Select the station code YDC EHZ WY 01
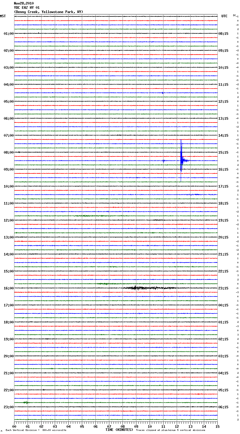Image resolution: width=240 pixels, height=434 pixels. [27, 8]
